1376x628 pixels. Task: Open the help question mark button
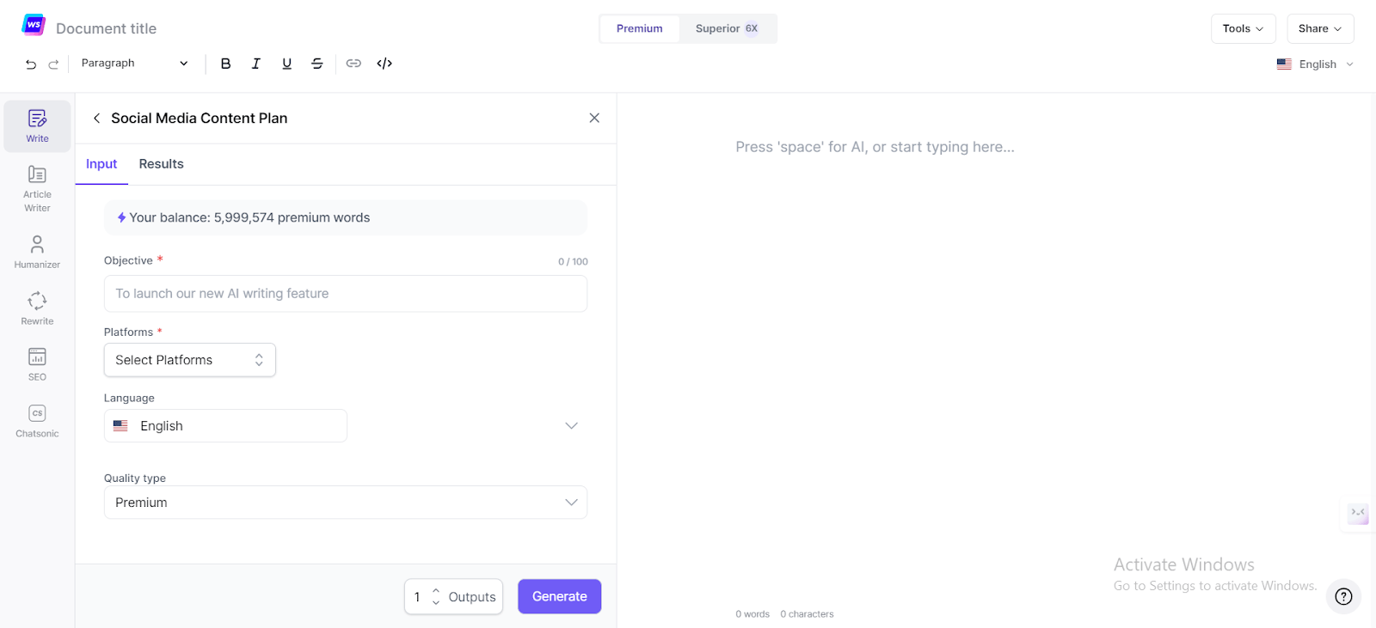pyautogui.click(x=1343, y=596)
